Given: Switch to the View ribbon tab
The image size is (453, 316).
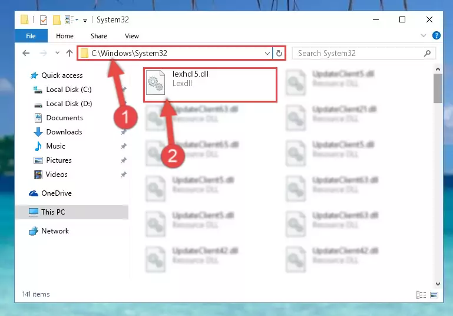Looking at the screenshot, I should [132, 36].
